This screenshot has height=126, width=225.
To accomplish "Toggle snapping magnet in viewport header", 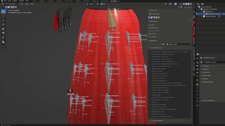I will point(102,4).
